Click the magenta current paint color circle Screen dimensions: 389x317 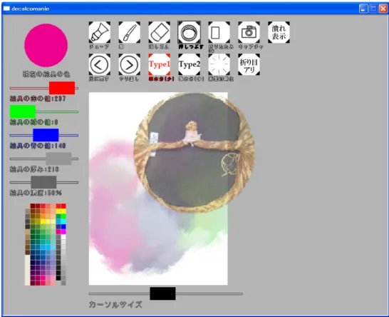coord(46,45)
